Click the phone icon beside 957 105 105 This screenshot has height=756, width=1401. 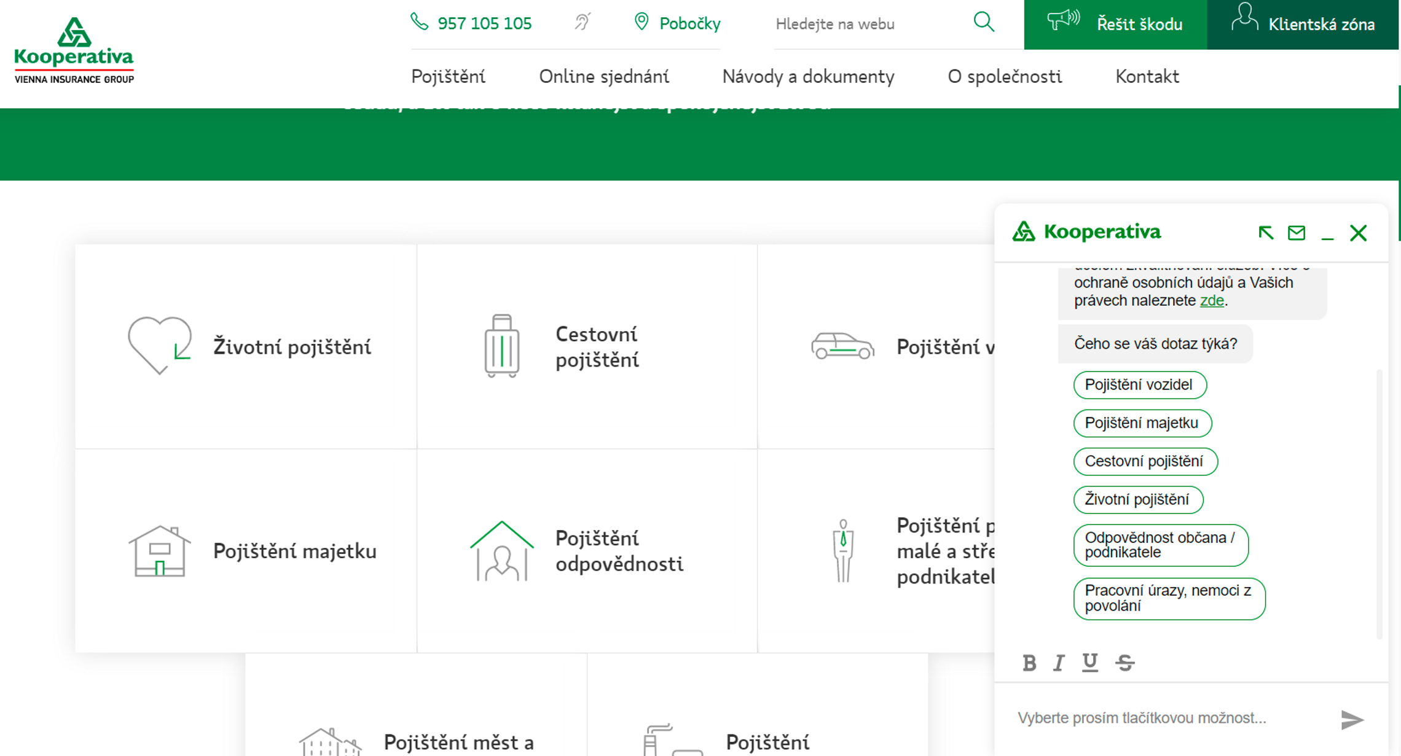pyautogui.click(x=419, y=22)
